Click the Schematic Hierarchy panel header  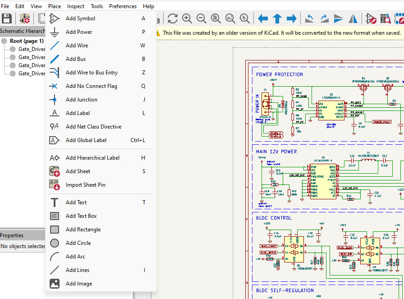(23, 31)
